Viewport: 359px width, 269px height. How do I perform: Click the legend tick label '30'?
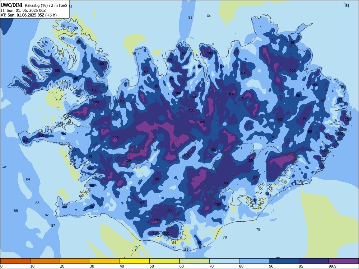[x=92, y=266]
